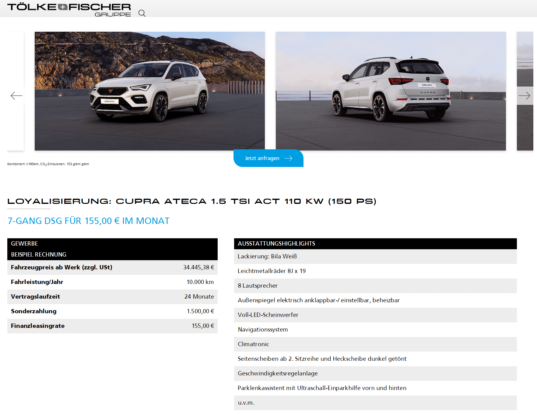This screenshot has height=415, width=537.
Task: Open rear view Cupra Ateca photo
Action: point(391,91)
